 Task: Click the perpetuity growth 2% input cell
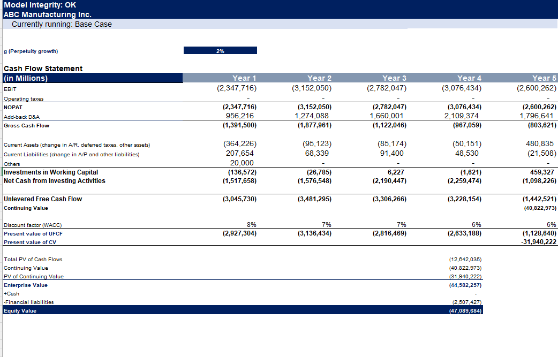coord(220,51)
